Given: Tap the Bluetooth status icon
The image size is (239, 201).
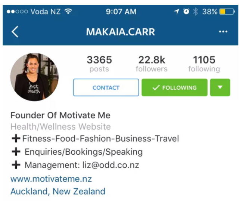Looking at the screenshot, I should [x=195, y=12].
